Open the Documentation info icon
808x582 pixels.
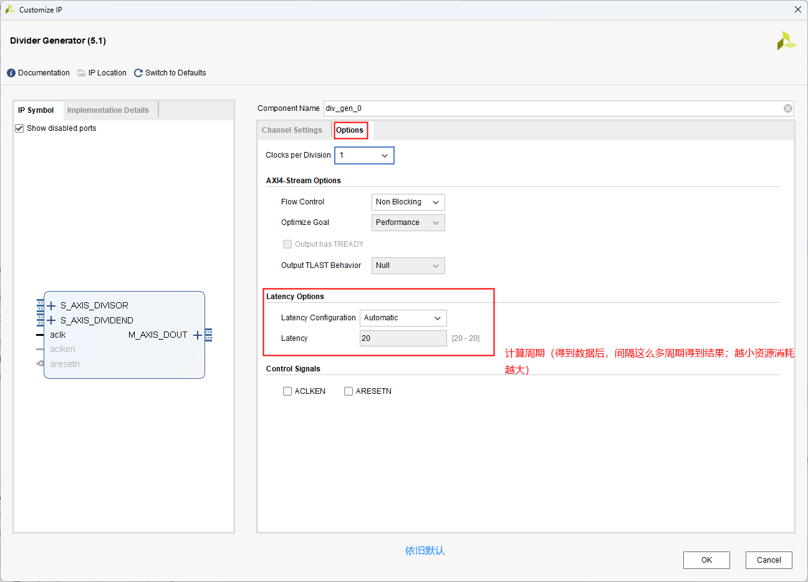point(11,73)
